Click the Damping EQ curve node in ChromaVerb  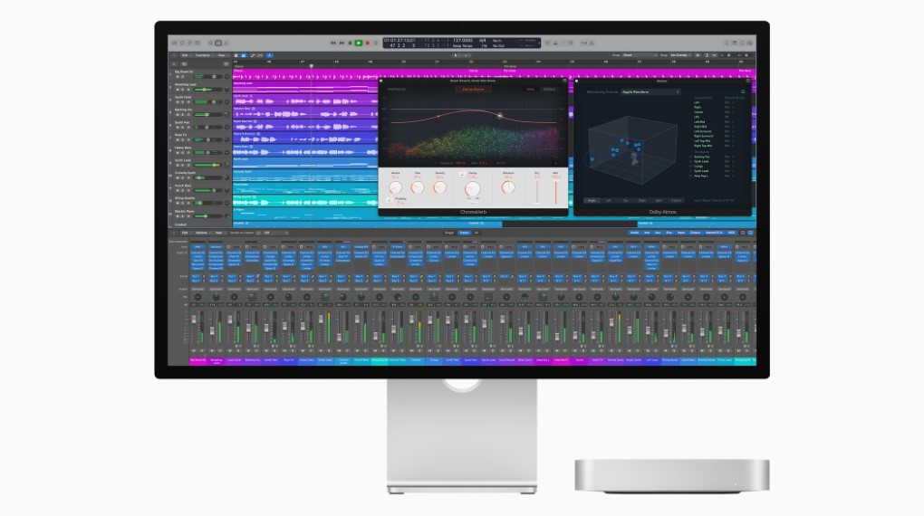pyautogui.click(x=500, y=116)
